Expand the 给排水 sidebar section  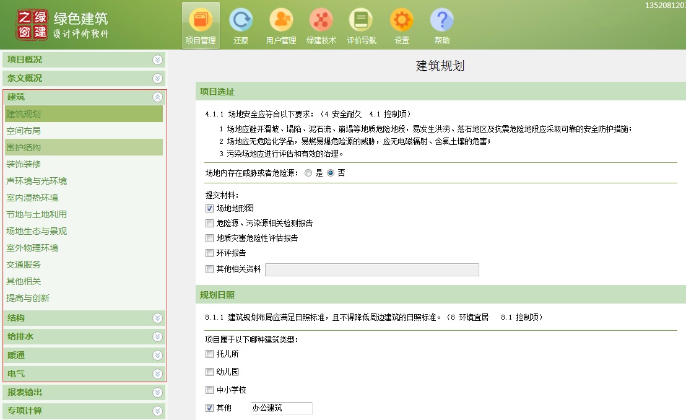[x=158, y=337]
